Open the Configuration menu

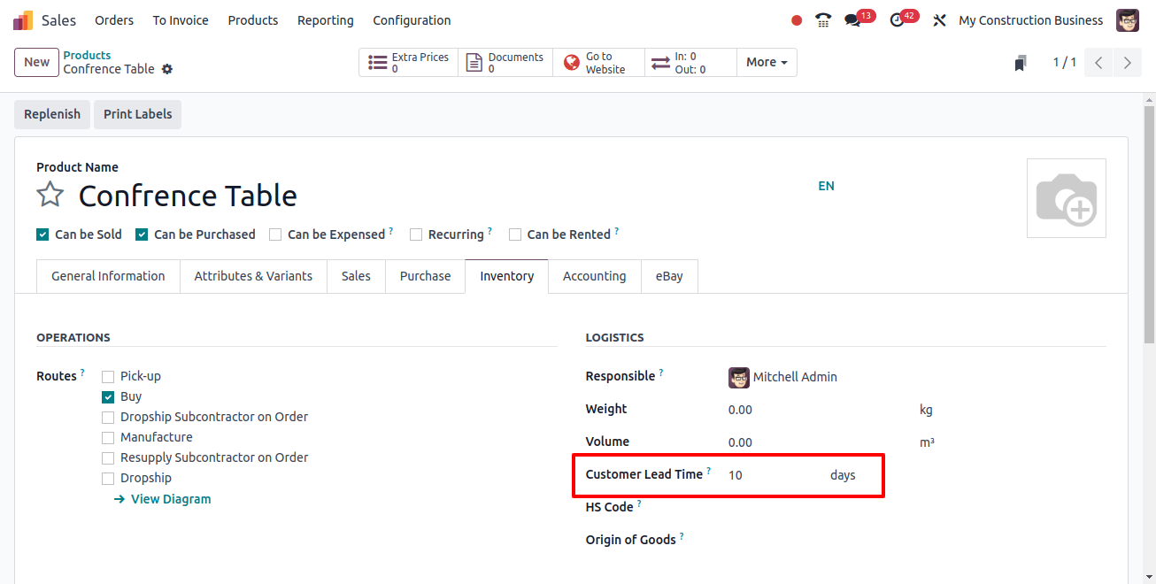click(x=412, y=20)
